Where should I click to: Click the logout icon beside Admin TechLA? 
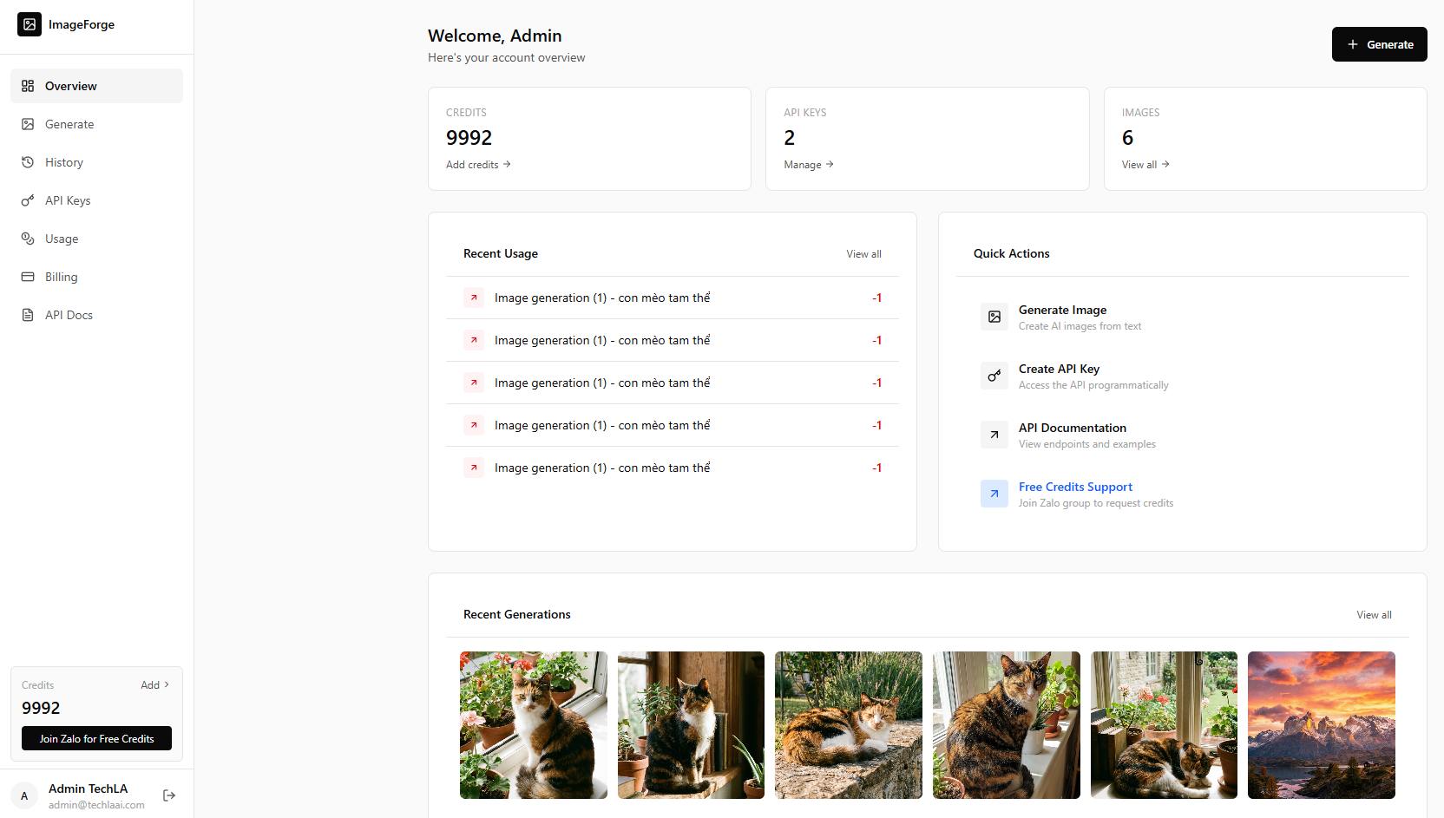[169, 795]
